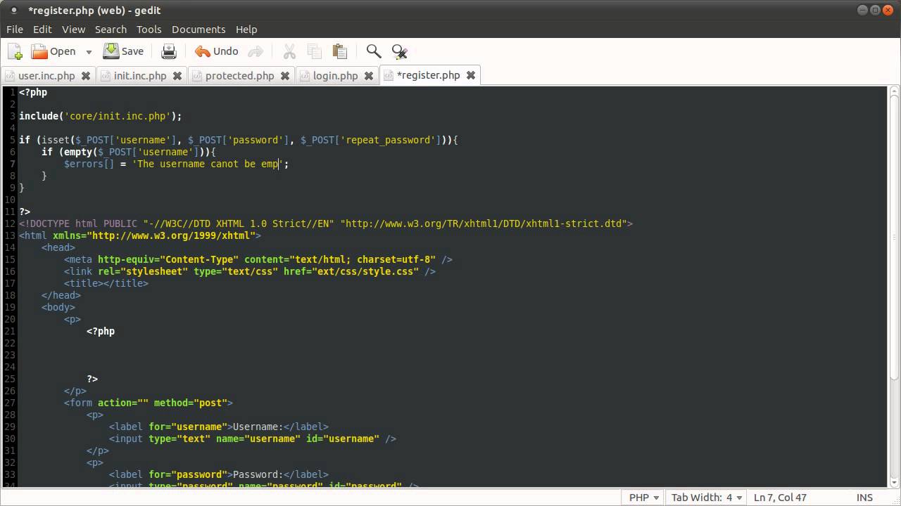
Task: Save the file with the Save button
Action: pos(123,51)
